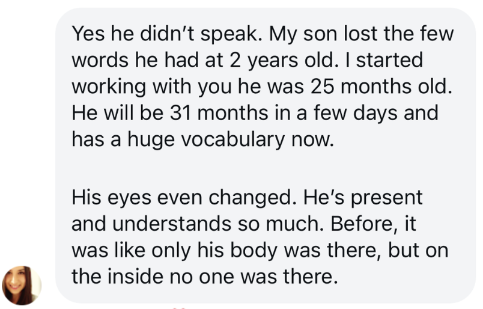The height and width of the screenshot is (309, 483).
Task: Click the phrase "My son lost the few"
Action: coord(359,34)
